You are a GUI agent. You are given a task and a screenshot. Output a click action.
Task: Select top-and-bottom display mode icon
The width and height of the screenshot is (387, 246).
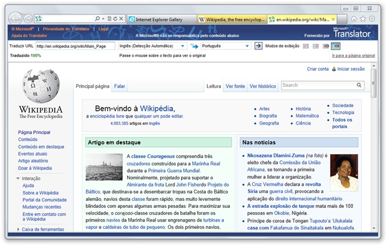pos(316,46)
